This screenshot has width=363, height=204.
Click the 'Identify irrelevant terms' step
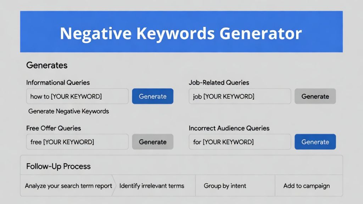click(152, 186)
